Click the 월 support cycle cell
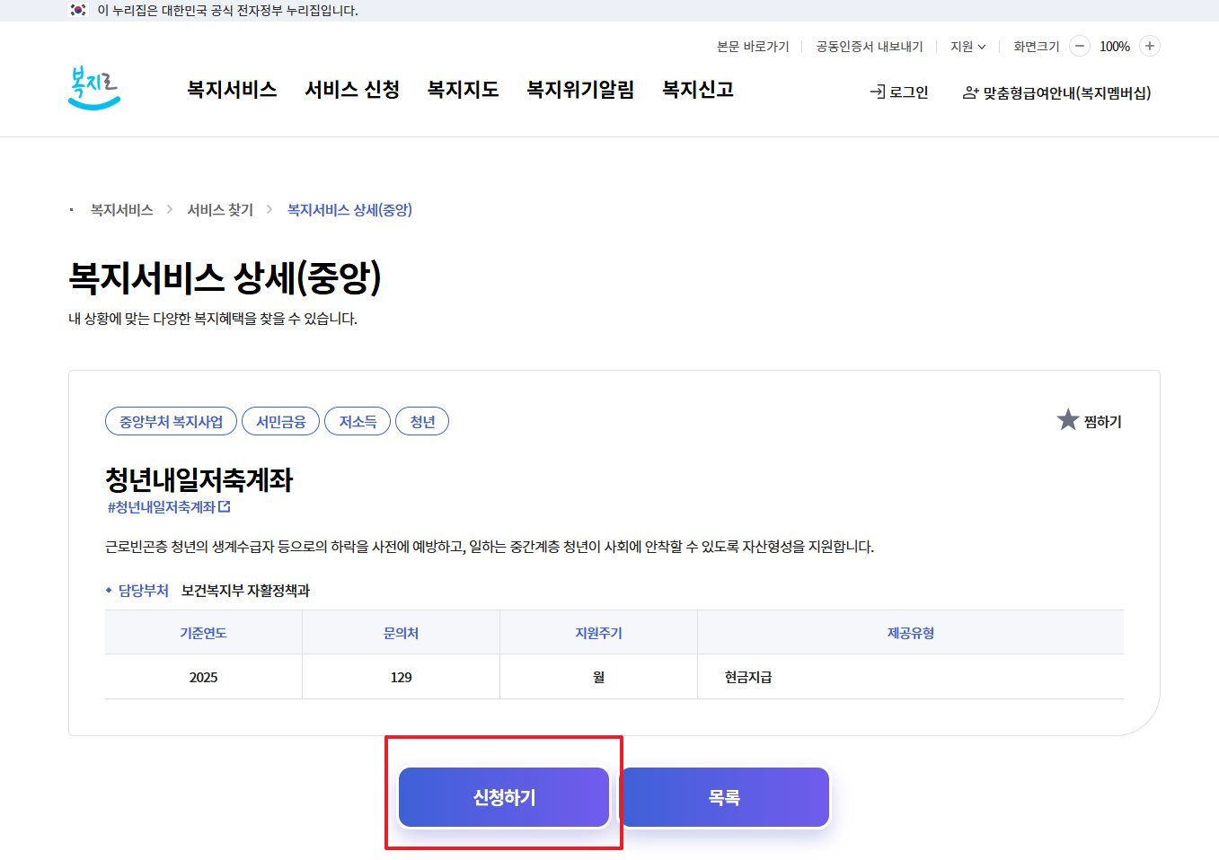 (598, 677)
